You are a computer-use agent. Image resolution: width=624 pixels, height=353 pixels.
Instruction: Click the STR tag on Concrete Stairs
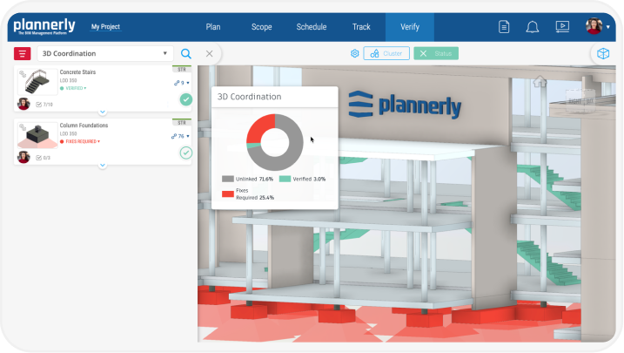(182, 70)
